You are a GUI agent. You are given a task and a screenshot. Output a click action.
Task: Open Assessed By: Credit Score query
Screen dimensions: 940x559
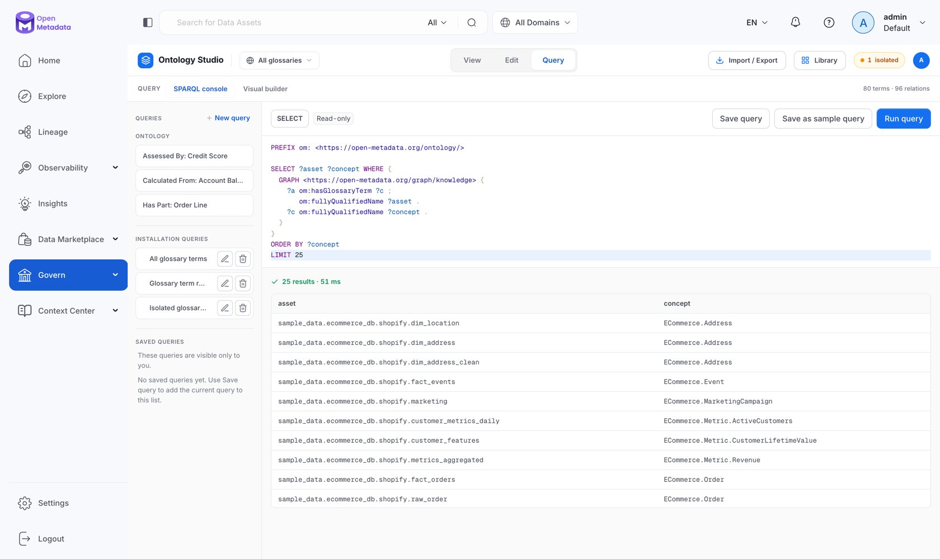pos(194,156)
